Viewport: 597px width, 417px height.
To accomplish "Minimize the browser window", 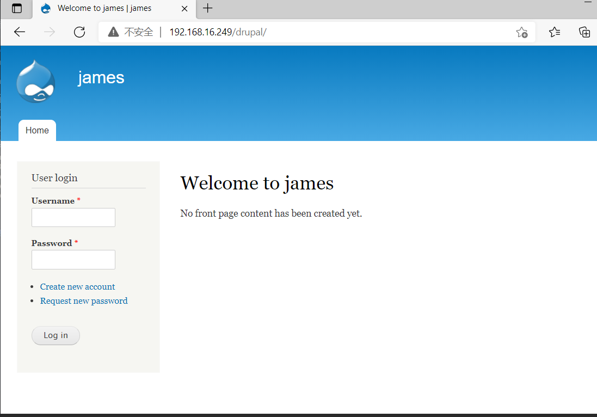I will click(x=588, y=2).
